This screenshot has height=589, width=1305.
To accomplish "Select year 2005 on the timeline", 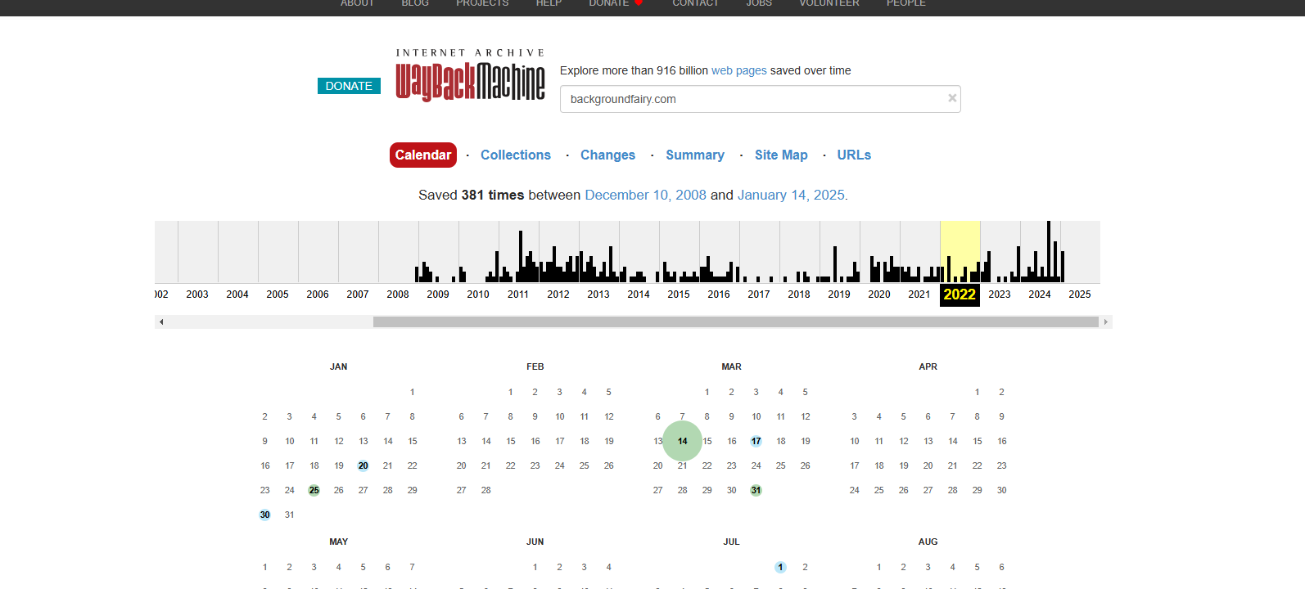I will [x=278, y=294].
